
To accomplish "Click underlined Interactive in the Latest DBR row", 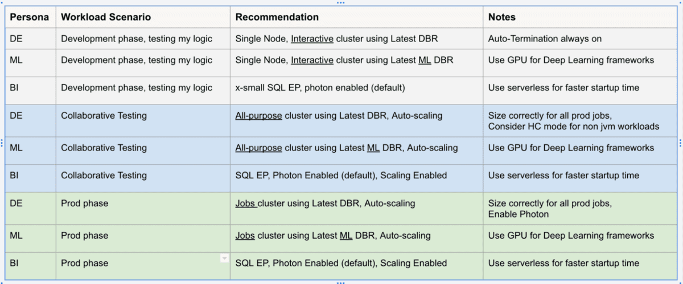I will click(x=312, y=39).
